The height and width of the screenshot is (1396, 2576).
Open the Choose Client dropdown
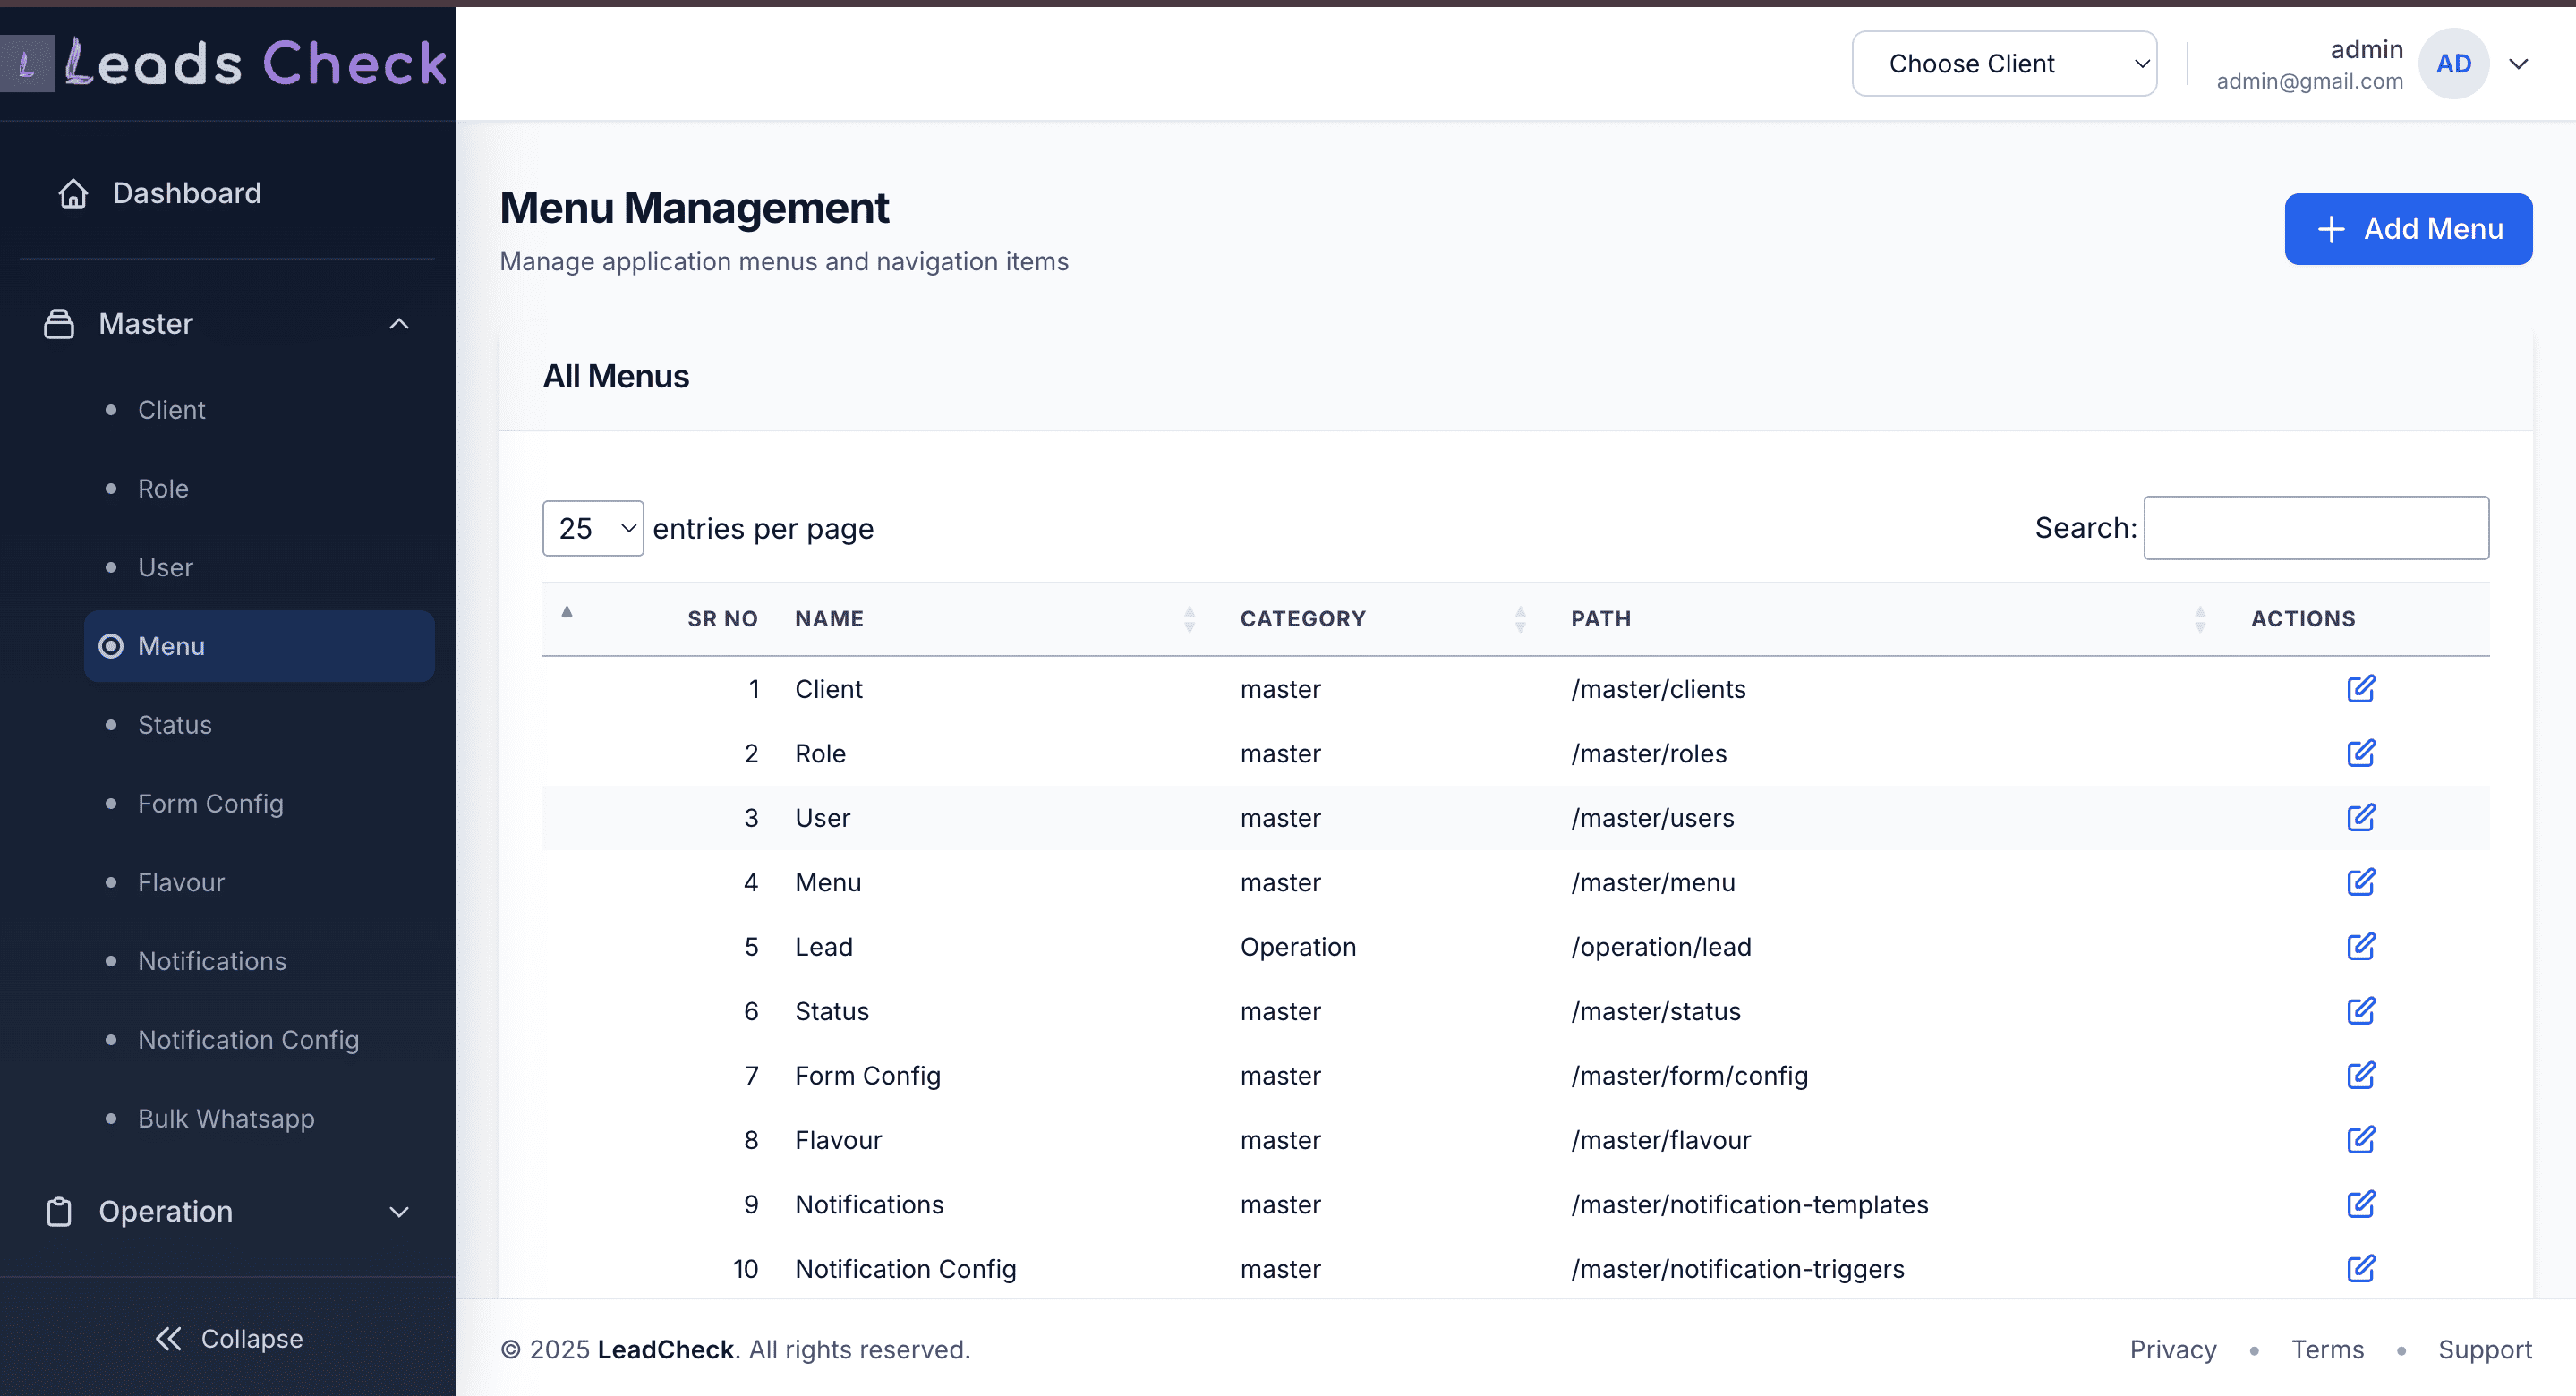[x=2004, y=63]
